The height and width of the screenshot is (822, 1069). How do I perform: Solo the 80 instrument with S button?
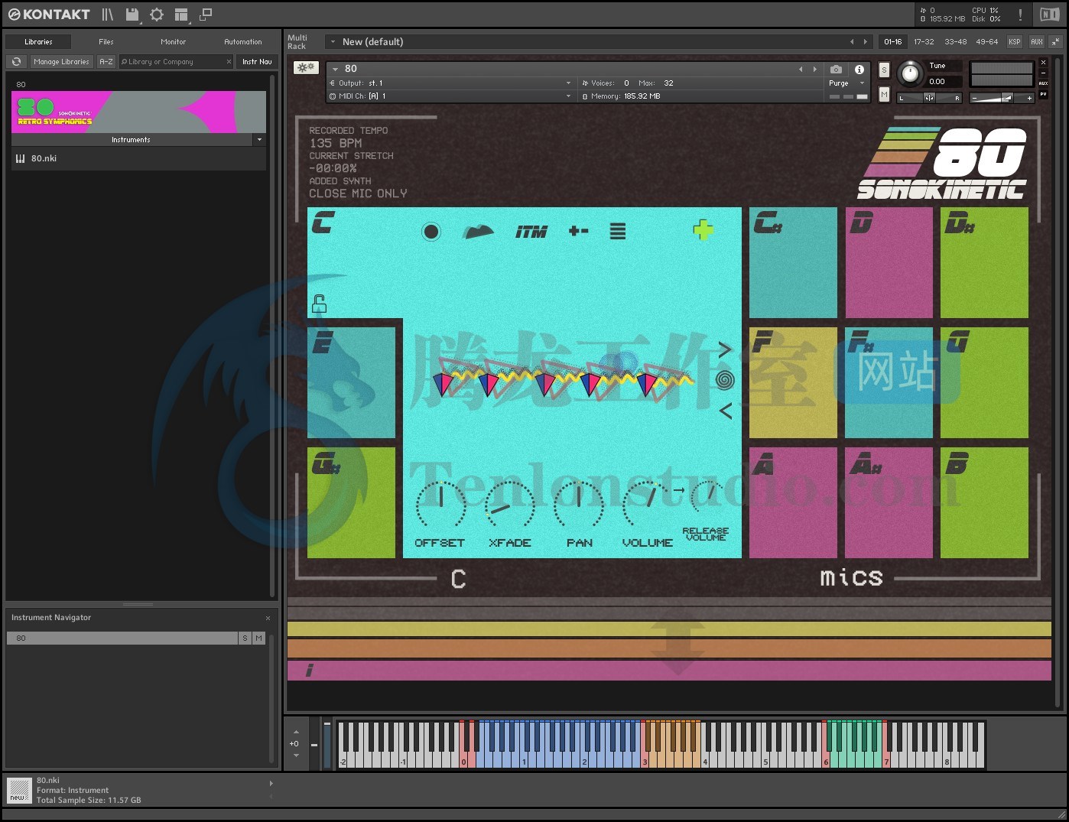tap(884, 70)
